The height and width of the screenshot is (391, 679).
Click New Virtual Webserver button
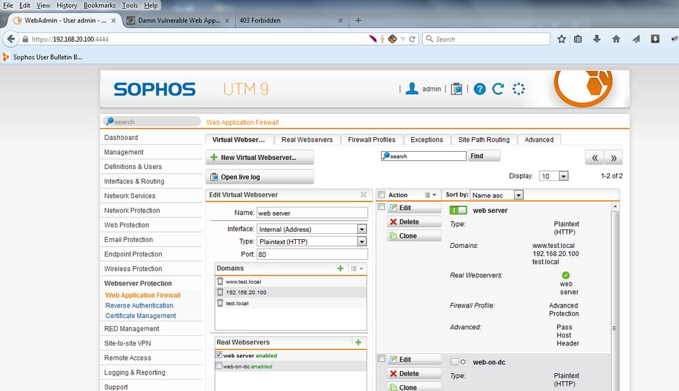259,158
